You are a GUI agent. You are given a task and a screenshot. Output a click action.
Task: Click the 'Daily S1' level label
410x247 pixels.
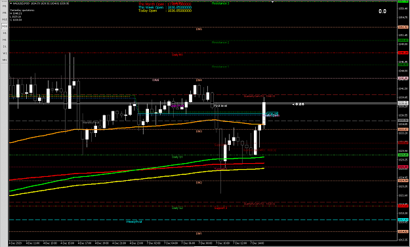click(177, 157)
